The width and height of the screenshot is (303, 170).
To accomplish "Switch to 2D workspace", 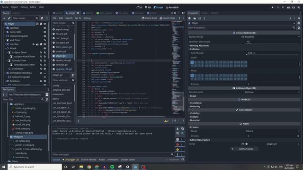I will (x=139, y=8).
